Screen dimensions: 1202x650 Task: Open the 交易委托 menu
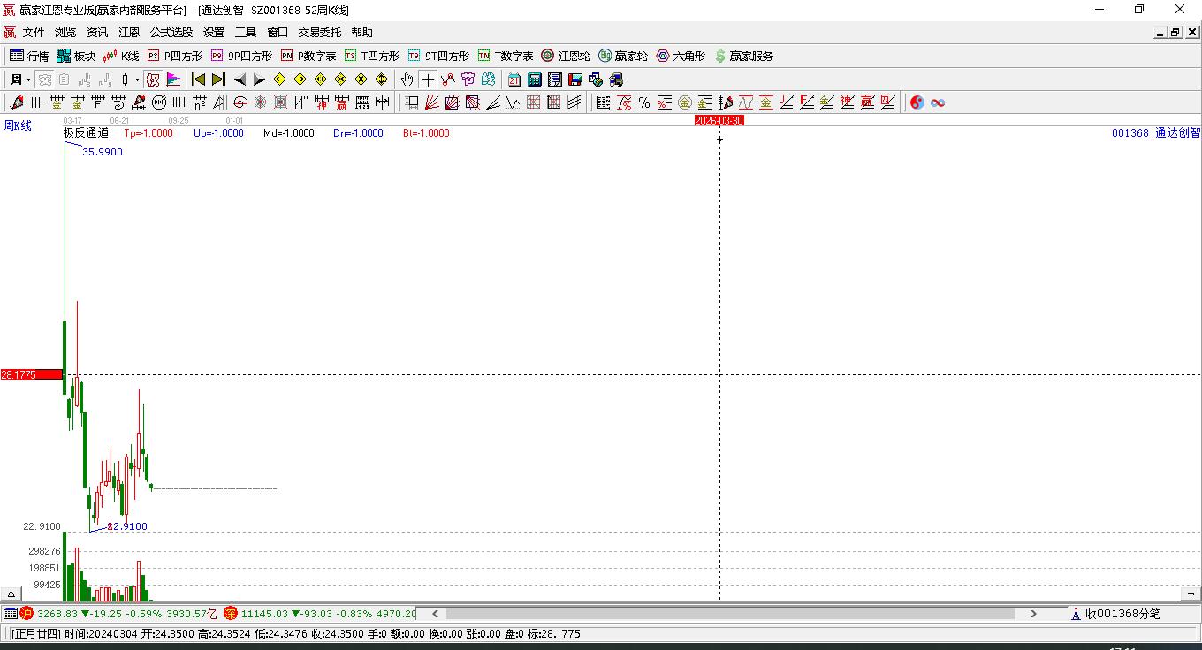pos(319,33)
